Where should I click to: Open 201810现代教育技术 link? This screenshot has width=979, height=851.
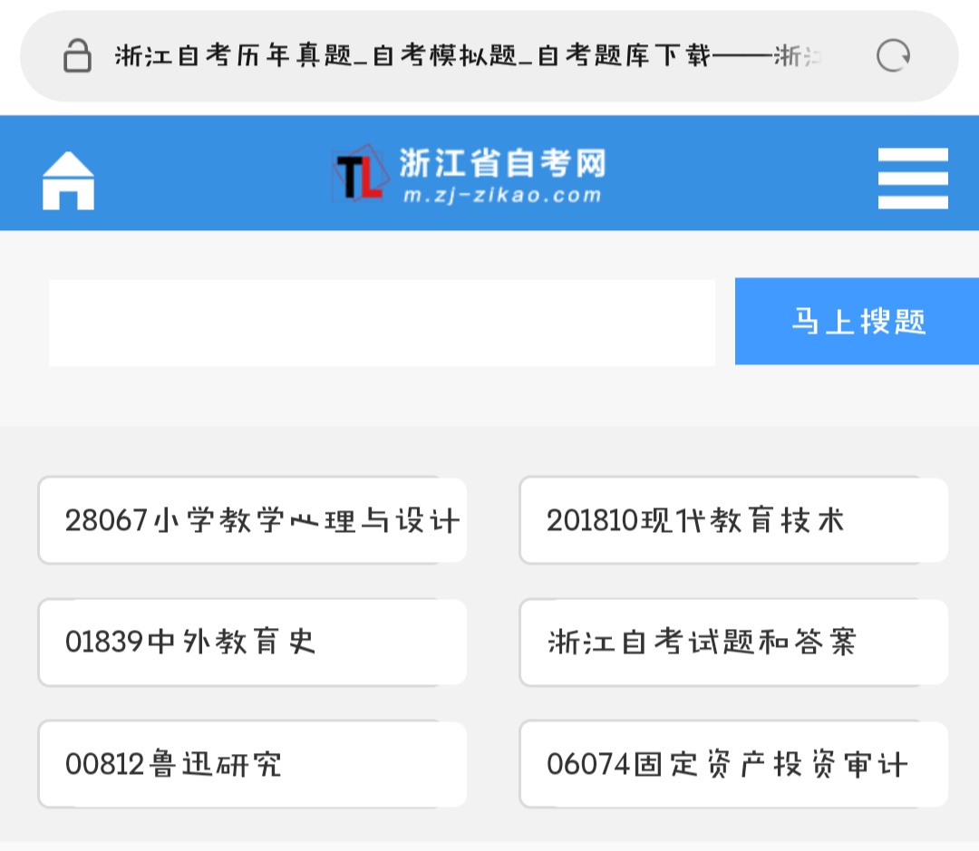tap(733, 520)
